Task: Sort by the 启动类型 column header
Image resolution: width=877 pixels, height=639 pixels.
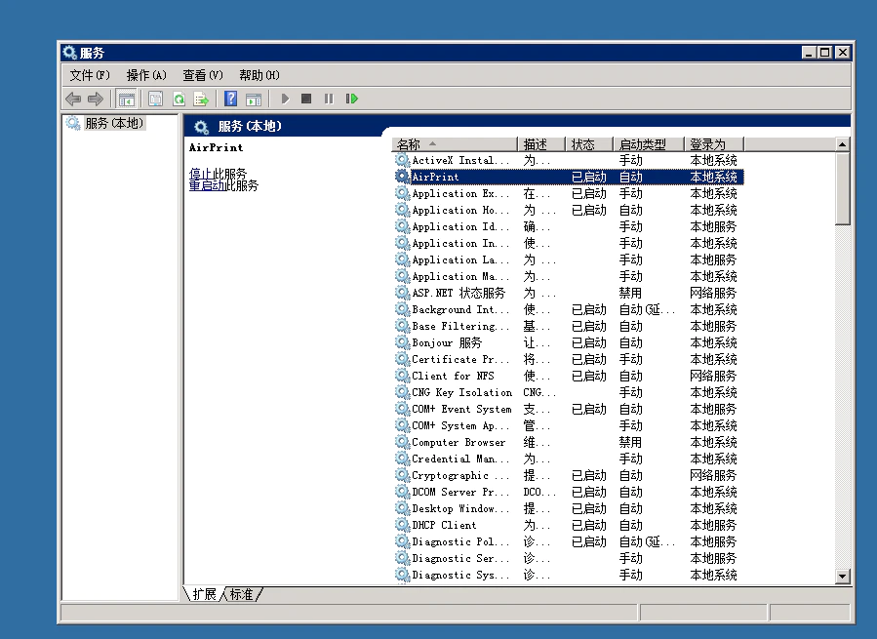Action: click(x=642, y=144)
